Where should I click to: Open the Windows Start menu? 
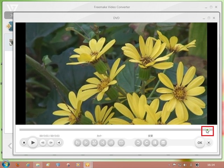[6, 164]
